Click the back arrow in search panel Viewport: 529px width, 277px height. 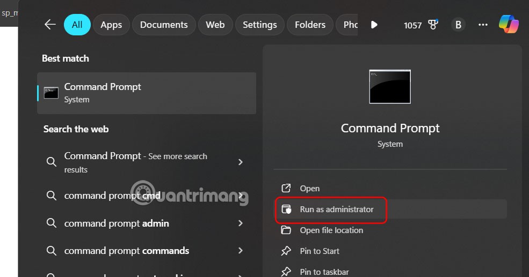[50, 25]
